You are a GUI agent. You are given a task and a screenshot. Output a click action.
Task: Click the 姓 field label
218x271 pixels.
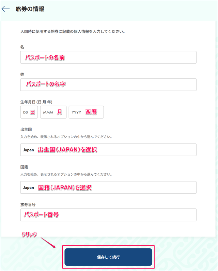pyautogui.click(x=22, y=74)
